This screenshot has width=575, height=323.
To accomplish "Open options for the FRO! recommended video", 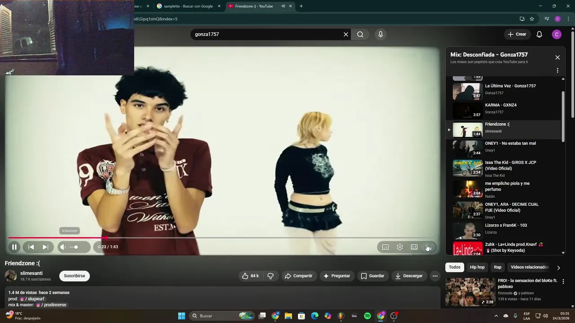I will 563,282.
